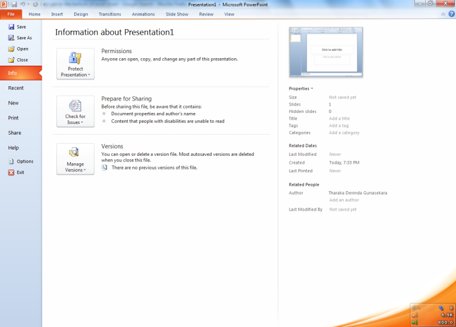Viewport: 456px width, 327px height.
Task: Open the Transitions ribbon tab
Action: [109, 14]
